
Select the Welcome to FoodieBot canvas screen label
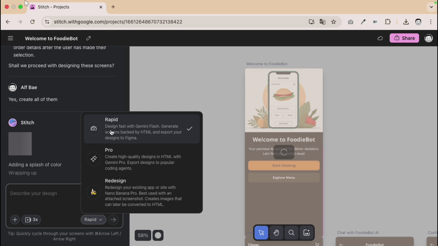pos(267,64)
